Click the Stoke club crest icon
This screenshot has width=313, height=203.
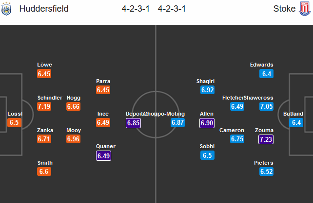(x=305, y=9)
